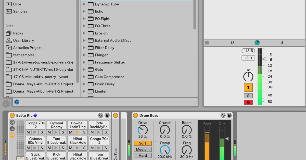Click the Limiter device icon
Screen dimensions: 306x160
(91, 91)
